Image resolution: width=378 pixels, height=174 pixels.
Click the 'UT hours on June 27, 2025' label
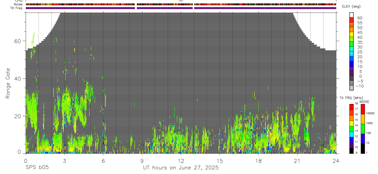[181, 168]
